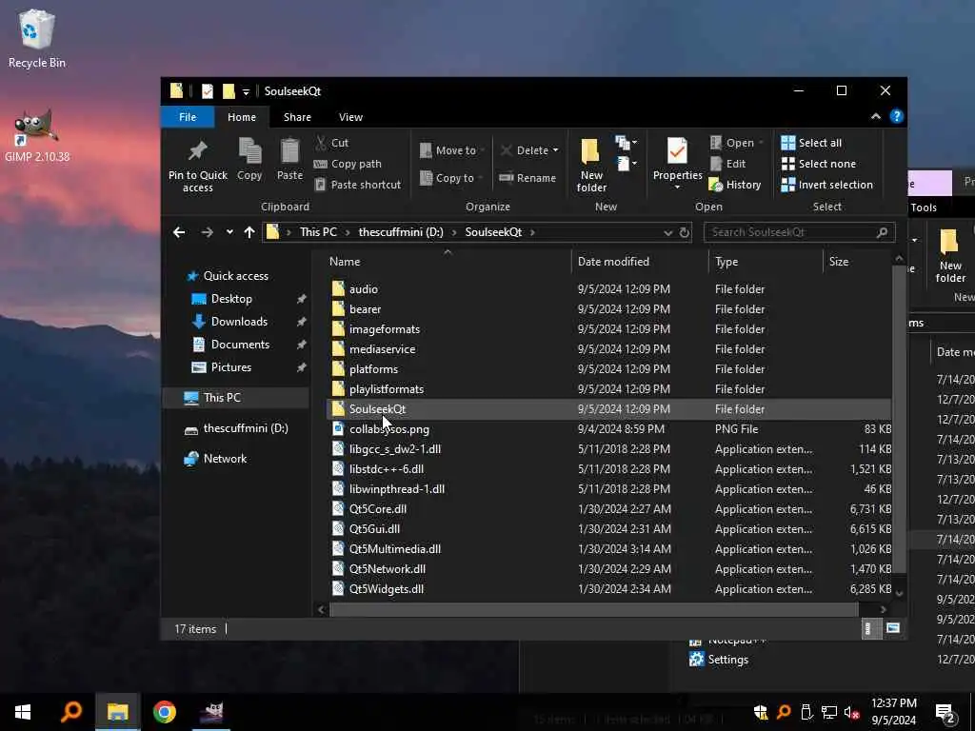
Task: Open the Windows Start menu
Action: (x=23, y=712)
